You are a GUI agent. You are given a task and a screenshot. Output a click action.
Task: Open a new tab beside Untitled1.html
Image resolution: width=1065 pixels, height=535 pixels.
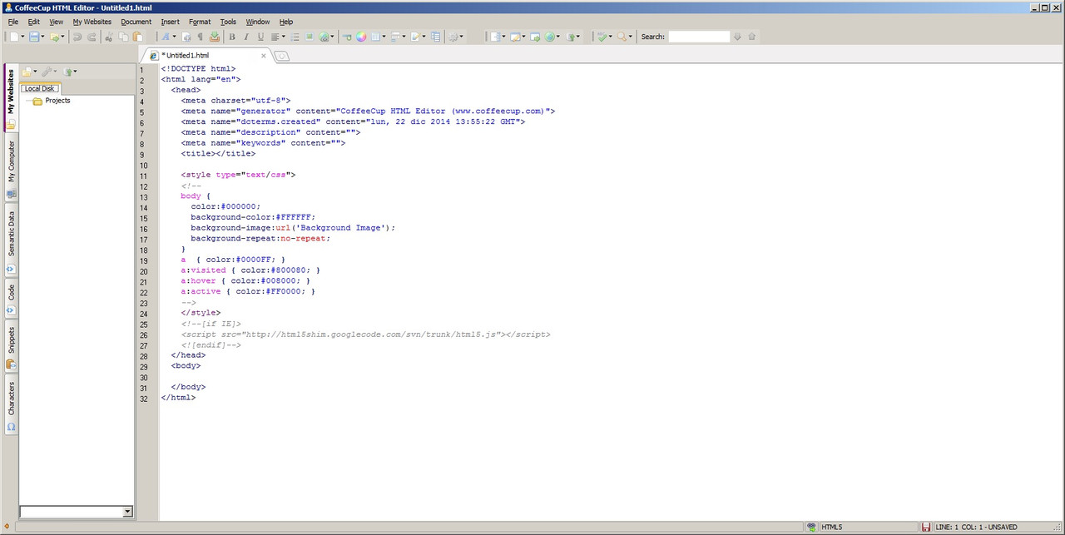pos(281,56)
